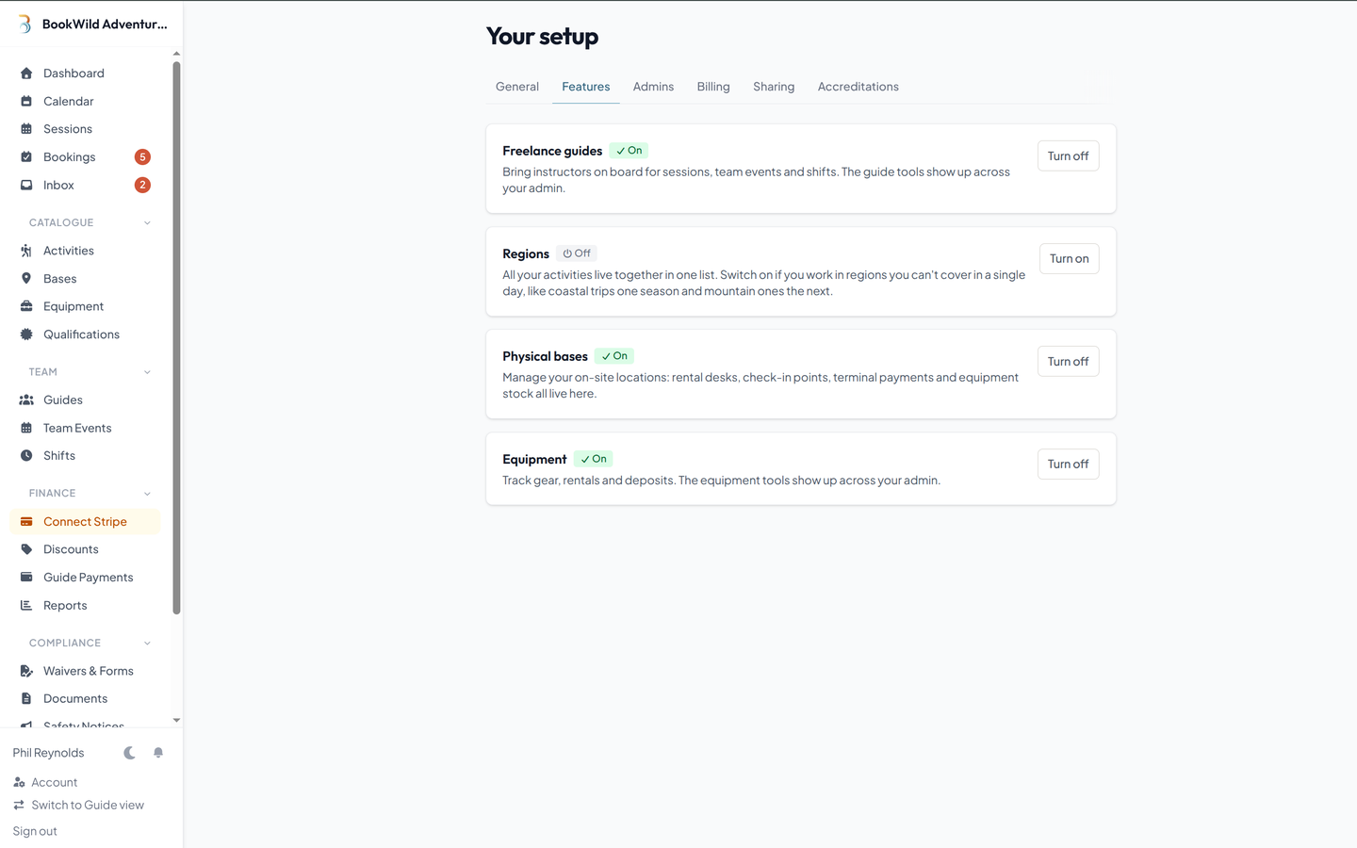The image size is (1357, 848).
Task: Collapse the TEAM section chevron
Action: (x=147, y=372)
